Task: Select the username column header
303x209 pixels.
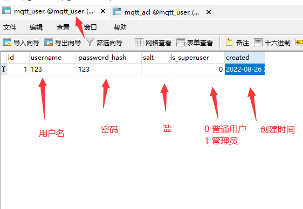Action: [x=53, y=58]
